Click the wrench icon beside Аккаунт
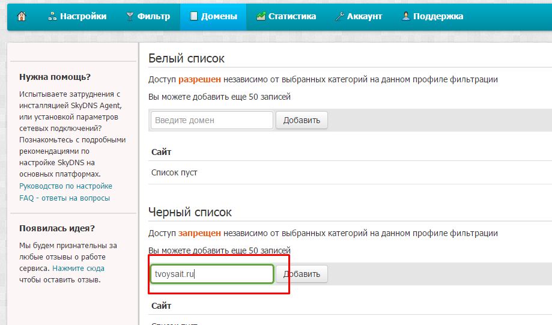 pos(339,16)
